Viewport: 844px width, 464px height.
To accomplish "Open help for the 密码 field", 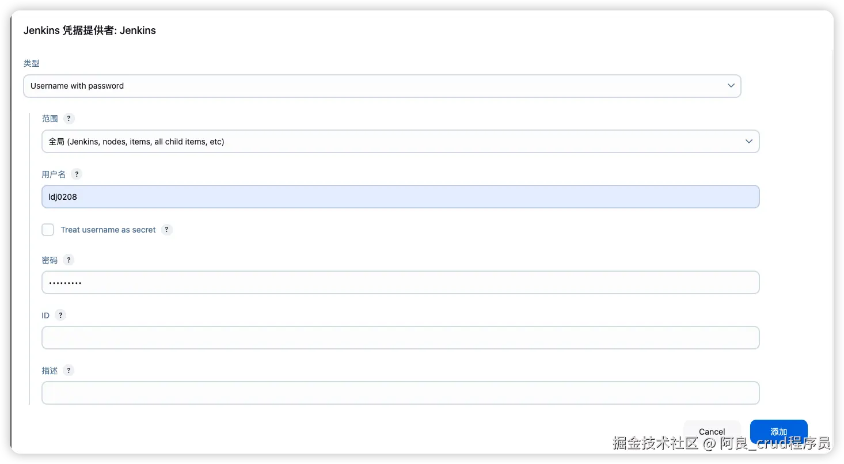I will tap(69, 260).
